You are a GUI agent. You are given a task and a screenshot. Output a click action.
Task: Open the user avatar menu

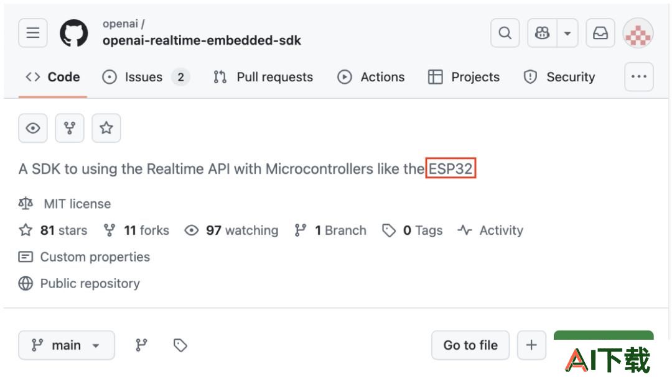pyautogui.click(x=638, y=33)
